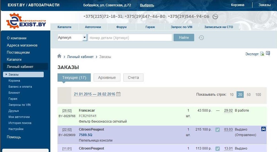Screen dimensions: 277x152
Task: Open the working hours clock icon
Action: click(x=215, y=17)
